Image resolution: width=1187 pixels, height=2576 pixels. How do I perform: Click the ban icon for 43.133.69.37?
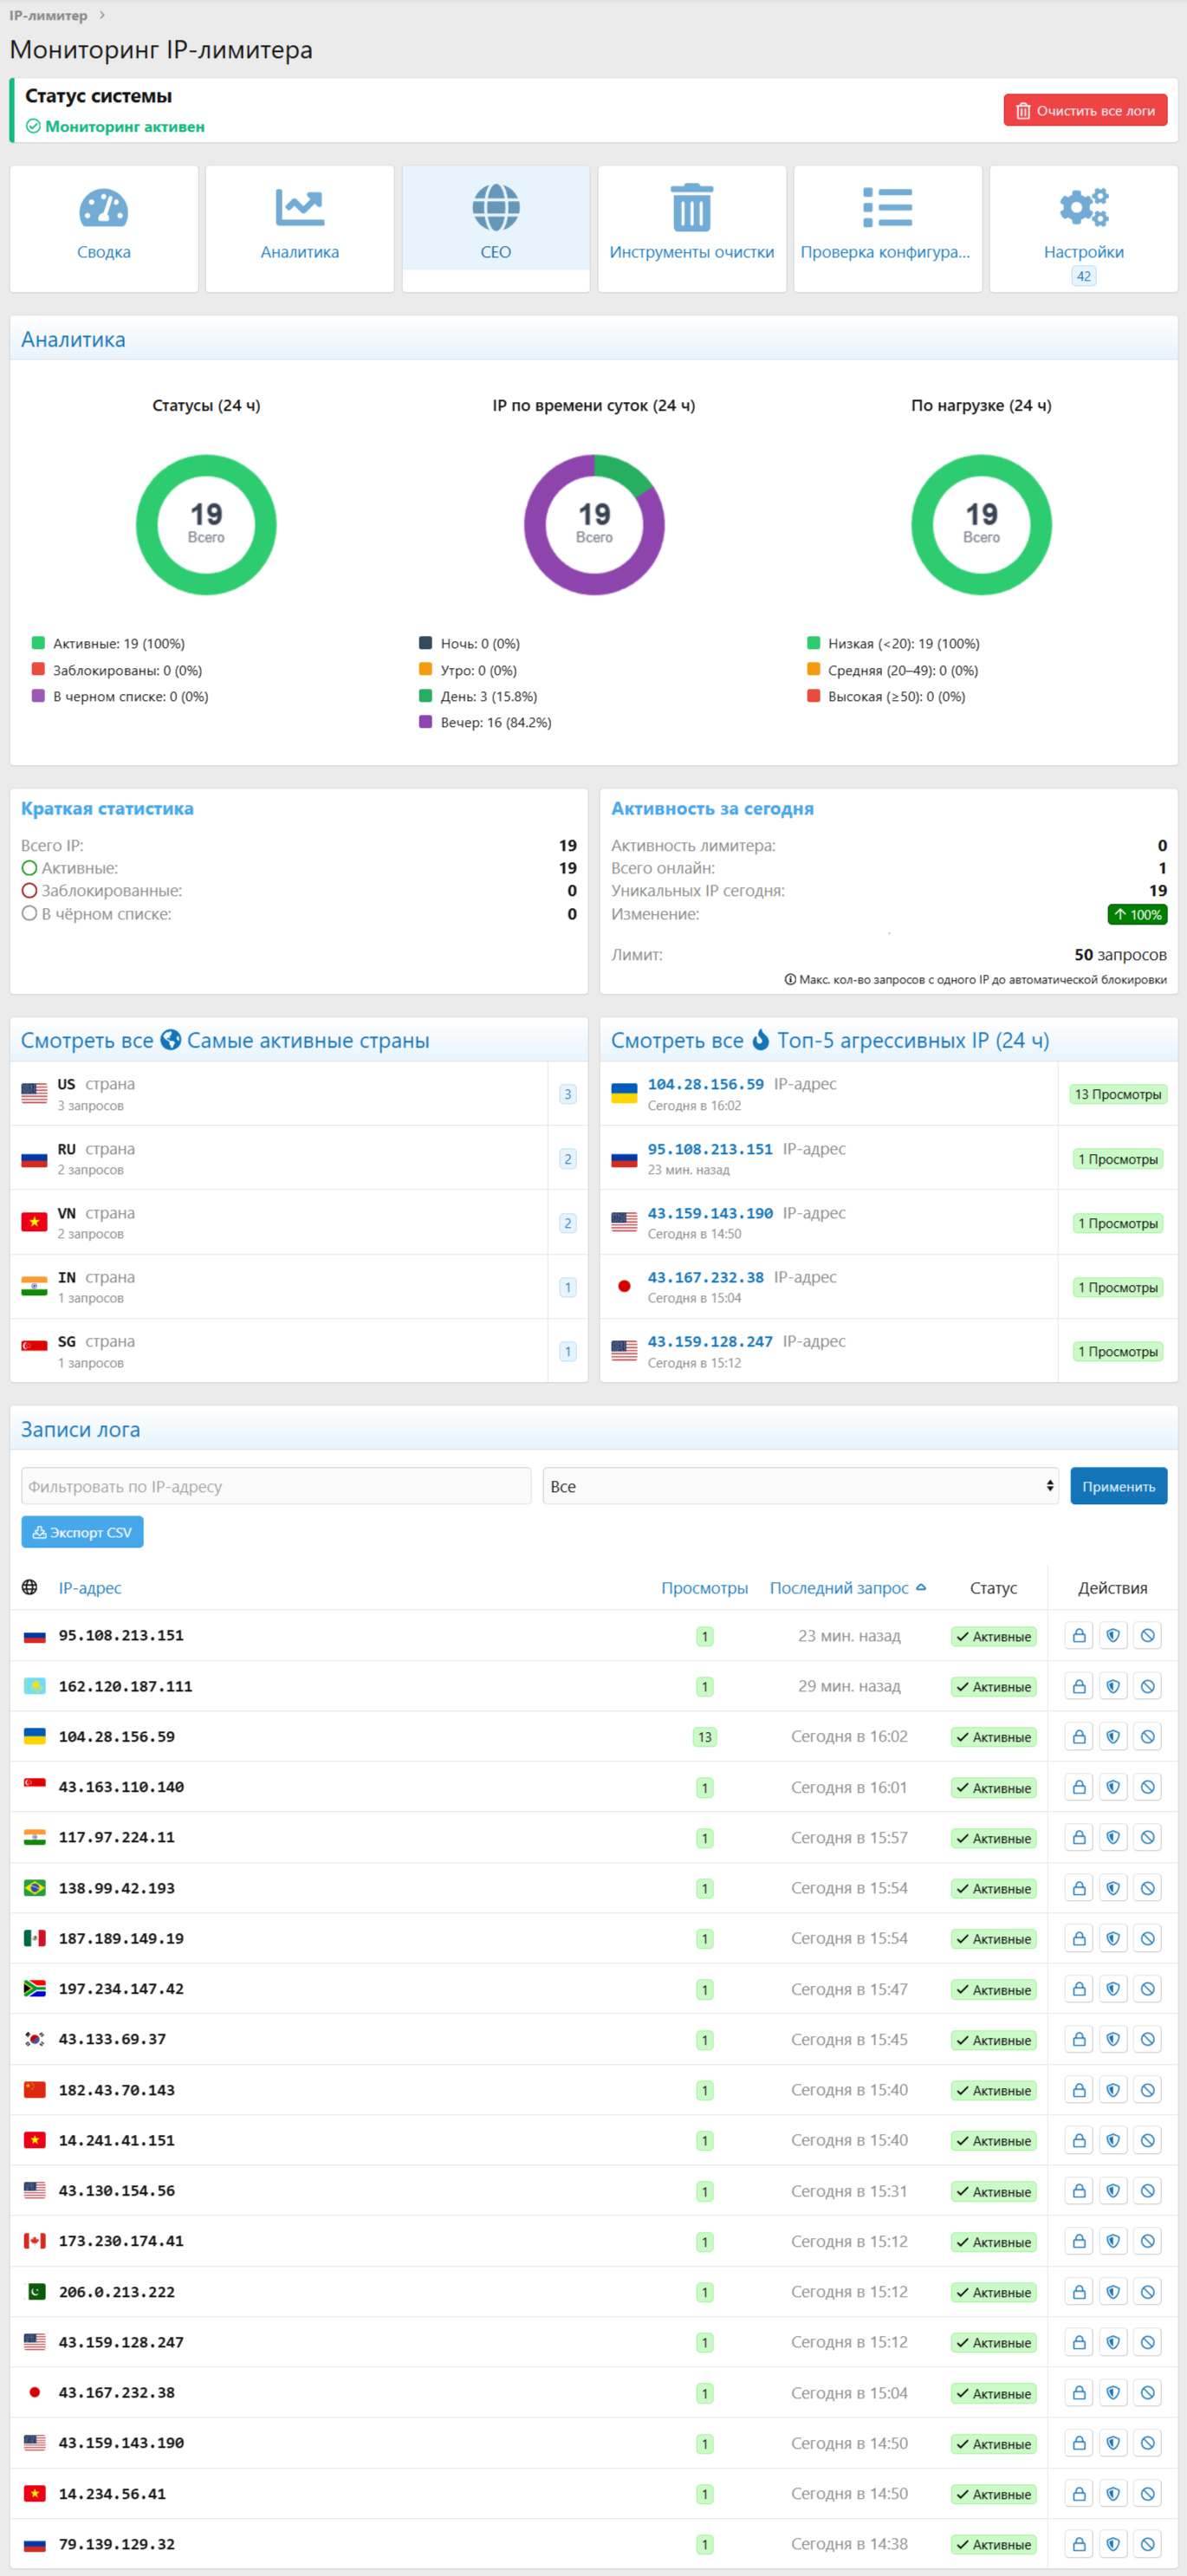tap(1148, 2039)
